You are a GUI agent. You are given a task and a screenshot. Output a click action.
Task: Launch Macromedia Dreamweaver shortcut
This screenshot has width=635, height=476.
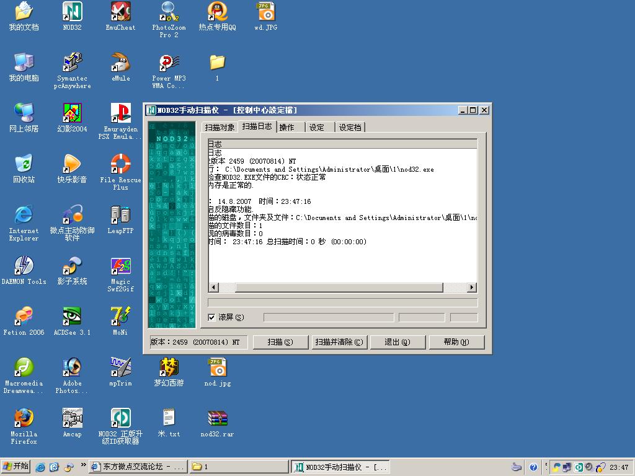[24, 375]
